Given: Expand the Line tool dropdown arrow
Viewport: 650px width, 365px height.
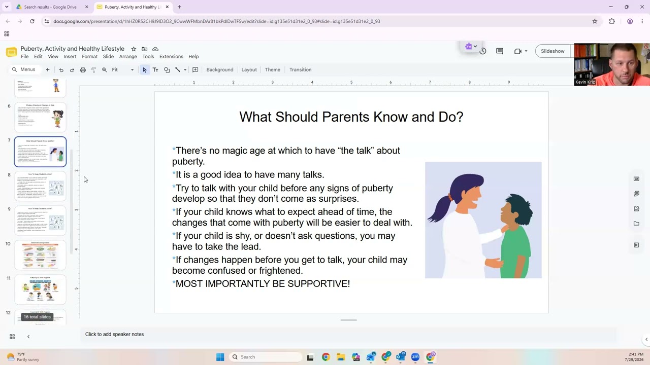Looking at the screenshot, I should coord(185,70).
